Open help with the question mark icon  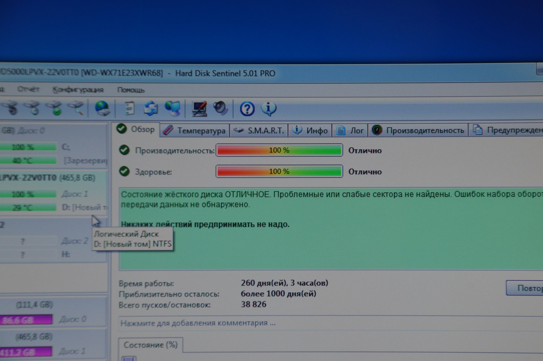pos(247,109)
